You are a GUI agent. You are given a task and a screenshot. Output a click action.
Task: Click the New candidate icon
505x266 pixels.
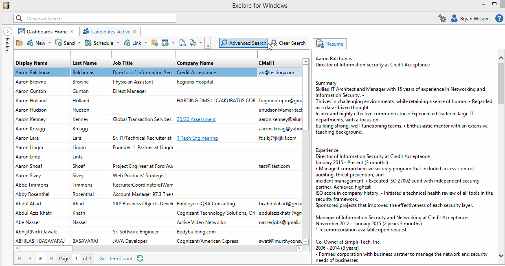30,43
